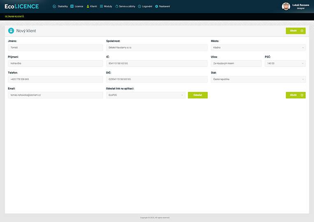Image resolution: width=314 pixels, height=222 pixels.
Task: Open the Statistiky menu item
Action: 63,7
